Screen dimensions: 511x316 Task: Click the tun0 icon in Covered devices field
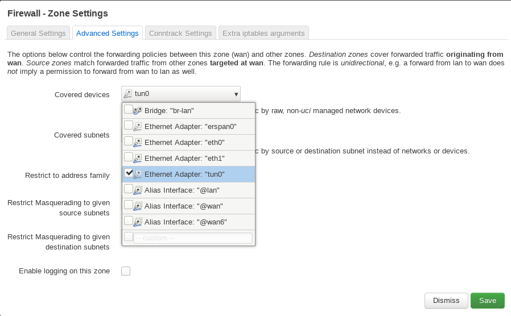coord(129,93)
